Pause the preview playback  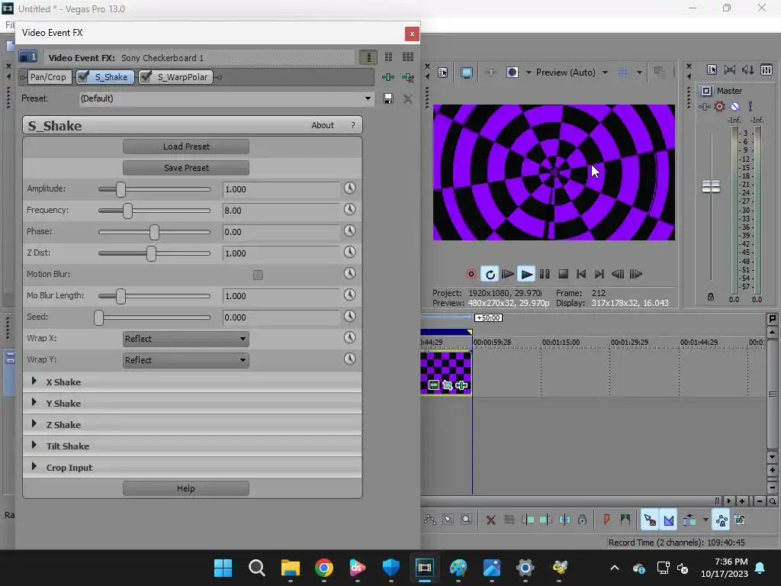click(x=545, y=274)
